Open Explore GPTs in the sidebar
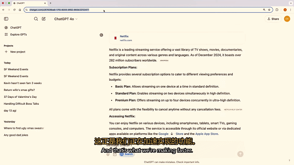This screenshot has width=294, height=165. (x=18, y=35)
